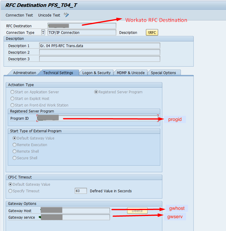Screen dimensions: 226x231
Task: Click the timeout seconds value field
Action: 81,191
